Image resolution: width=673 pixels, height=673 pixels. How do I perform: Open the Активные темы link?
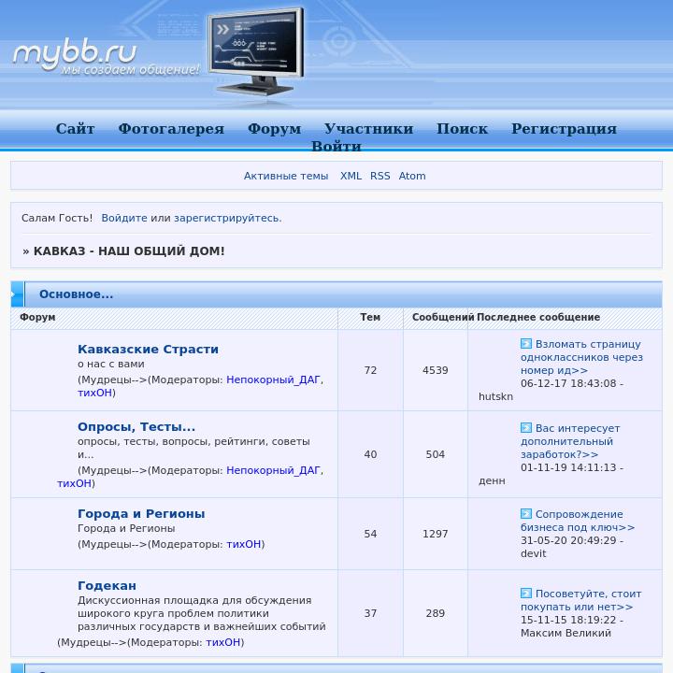tap(286, 176)
